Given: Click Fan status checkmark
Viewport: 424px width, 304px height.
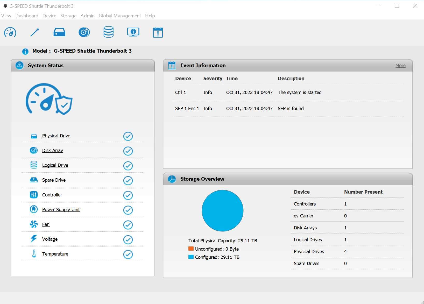Looking at the screenshot, I should [x=128, y=225].
